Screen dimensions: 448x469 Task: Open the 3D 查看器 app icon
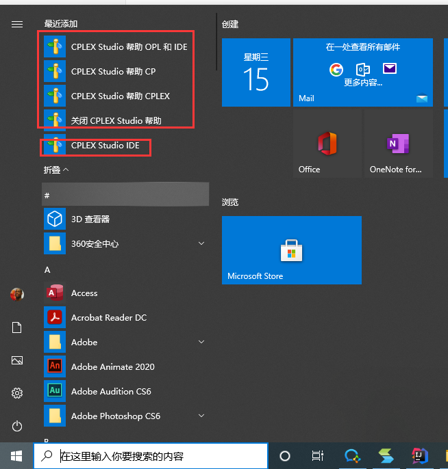click(55, 219)
